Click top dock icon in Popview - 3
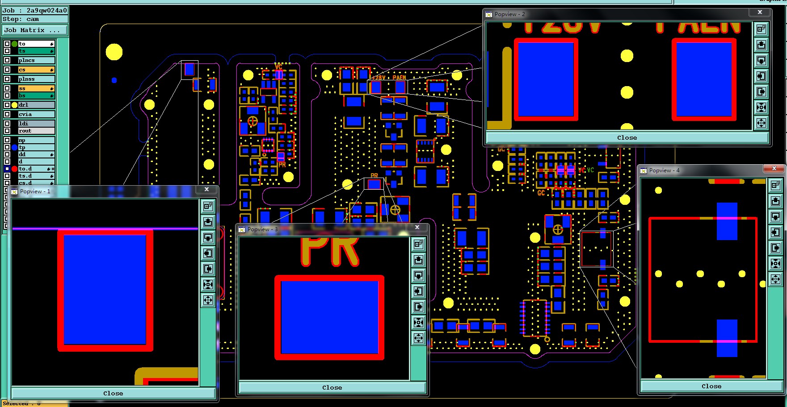Screen dimensions: 787x407 pyautogui.click(x=418, y=244)
